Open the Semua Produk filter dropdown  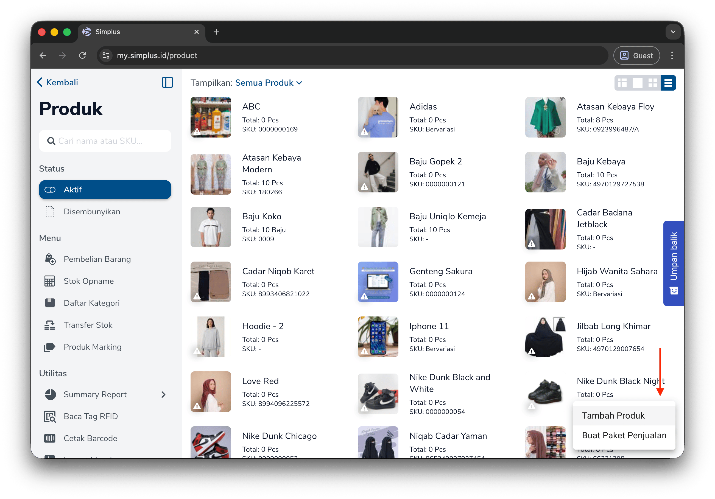pos(269,83)
